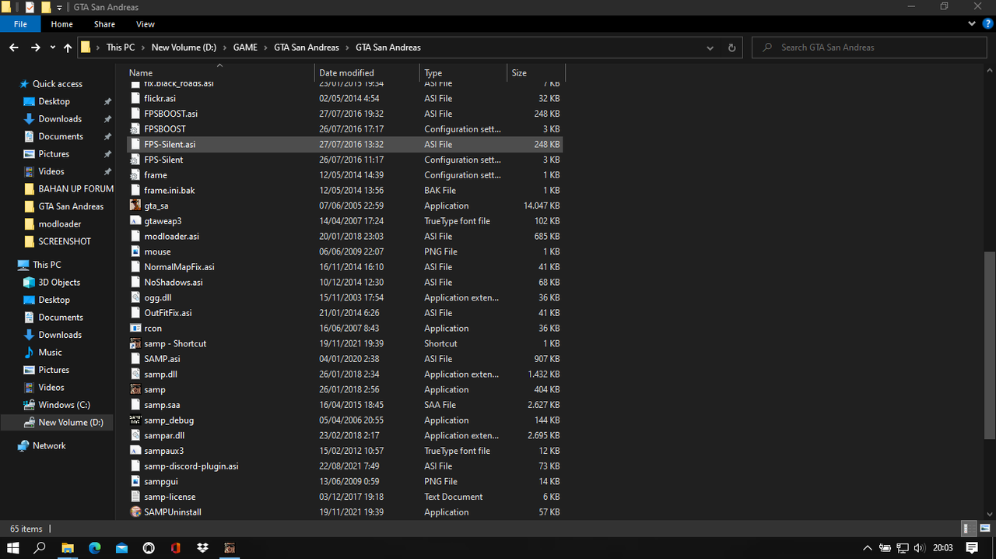Open the Office app on taskbar
Screen dimensions: 996x559
(x=175, y=547)
